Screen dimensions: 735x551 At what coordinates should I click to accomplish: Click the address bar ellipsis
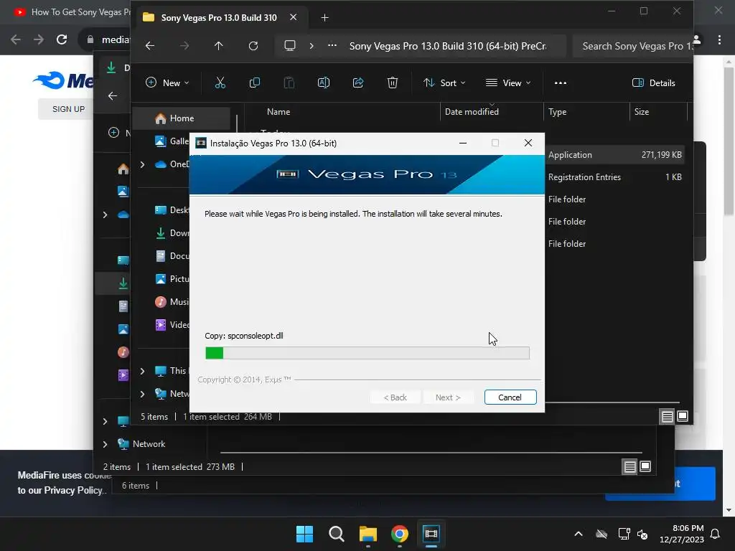point(332,46)
